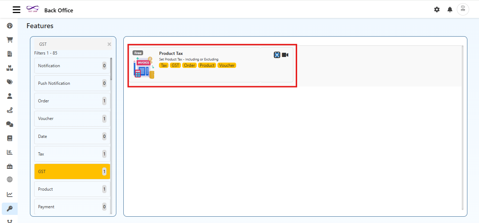Select the chat messages icon in sidebar

(x=10, y=124)
